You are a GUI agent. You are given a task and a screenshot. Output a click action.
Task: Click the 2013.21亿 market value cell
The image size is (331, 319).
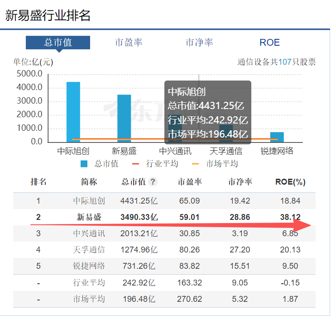139,233
